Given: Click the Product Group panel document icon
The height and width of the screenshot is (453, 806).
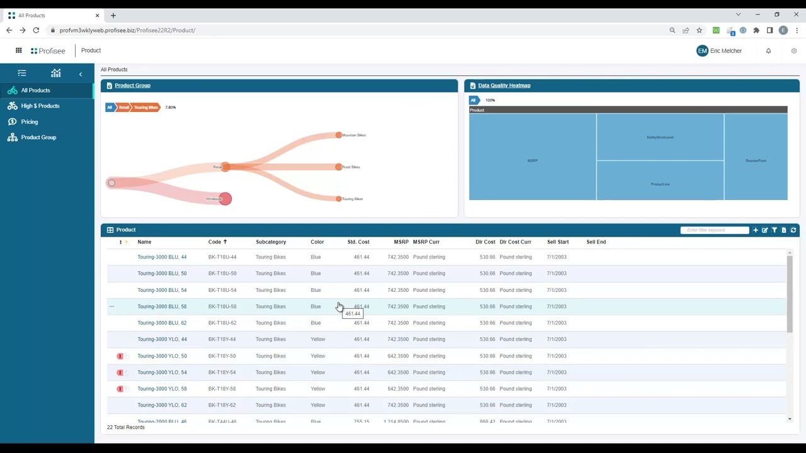Looking at the screenshot, I should click(x=109, y=86).
